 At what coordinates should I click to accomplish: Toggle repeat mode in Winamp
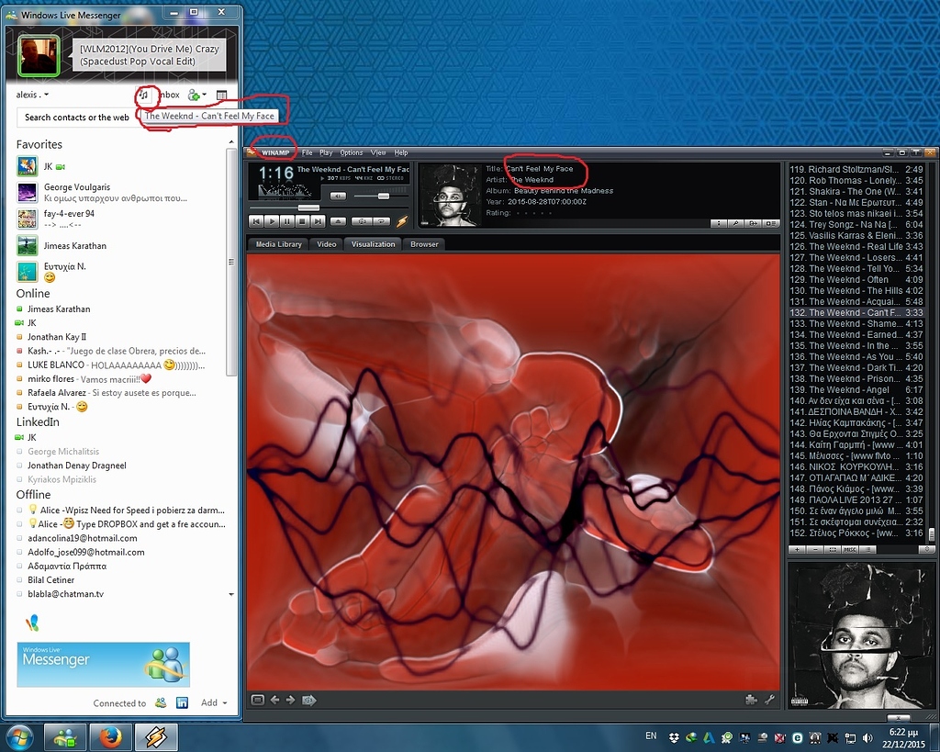click(x=383, y=221)
